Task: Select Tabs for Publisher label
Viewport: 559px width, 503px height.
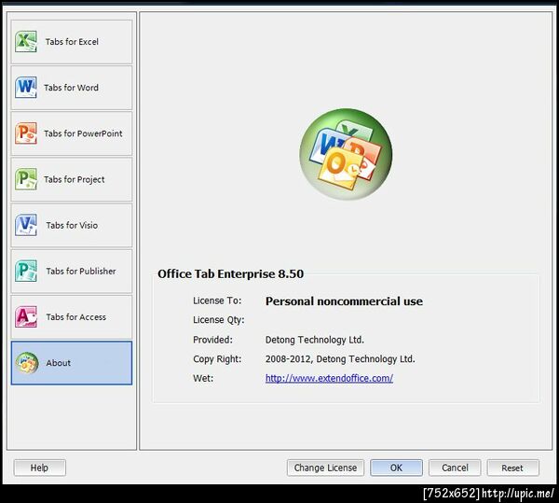Action: click(x=81, y=272)
